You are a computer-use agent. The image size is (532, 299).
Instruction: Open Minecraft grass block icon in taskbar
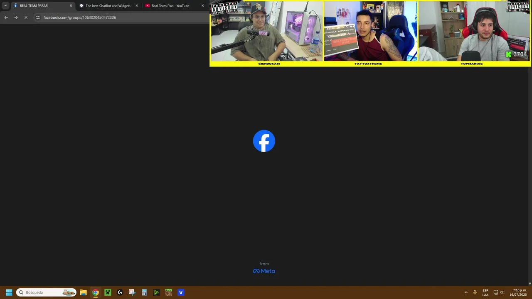(168, 292)
